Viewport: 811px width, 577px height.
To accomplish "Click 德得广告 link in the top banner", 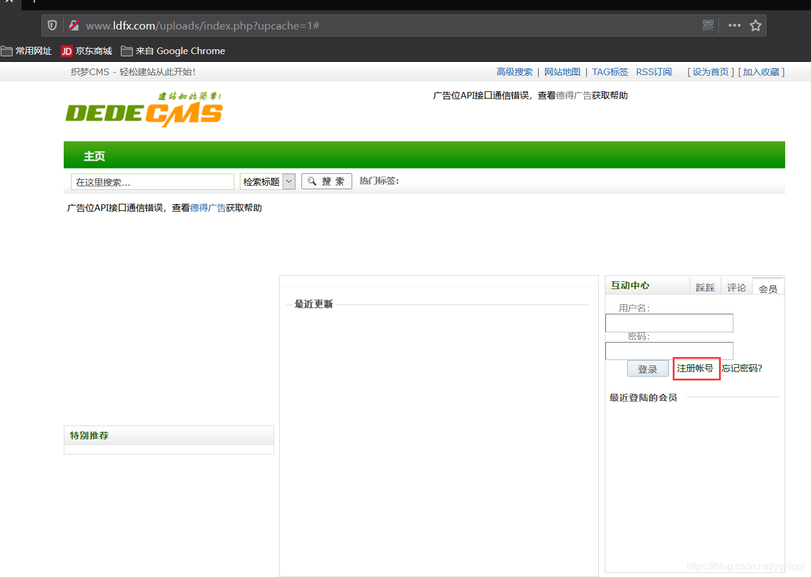I will [574, 95].
